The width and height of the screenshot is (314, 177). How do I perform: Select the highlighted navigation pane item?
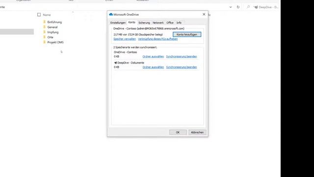17,31
